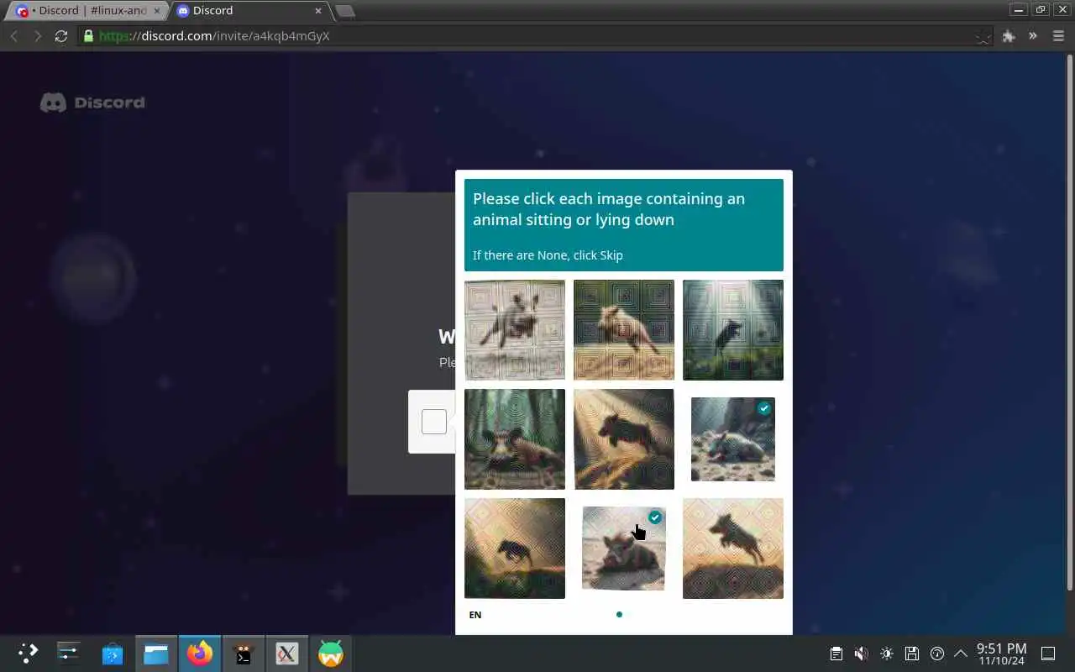Reload the Discord invite page
1075x672 pixels.
coord(60,36)
